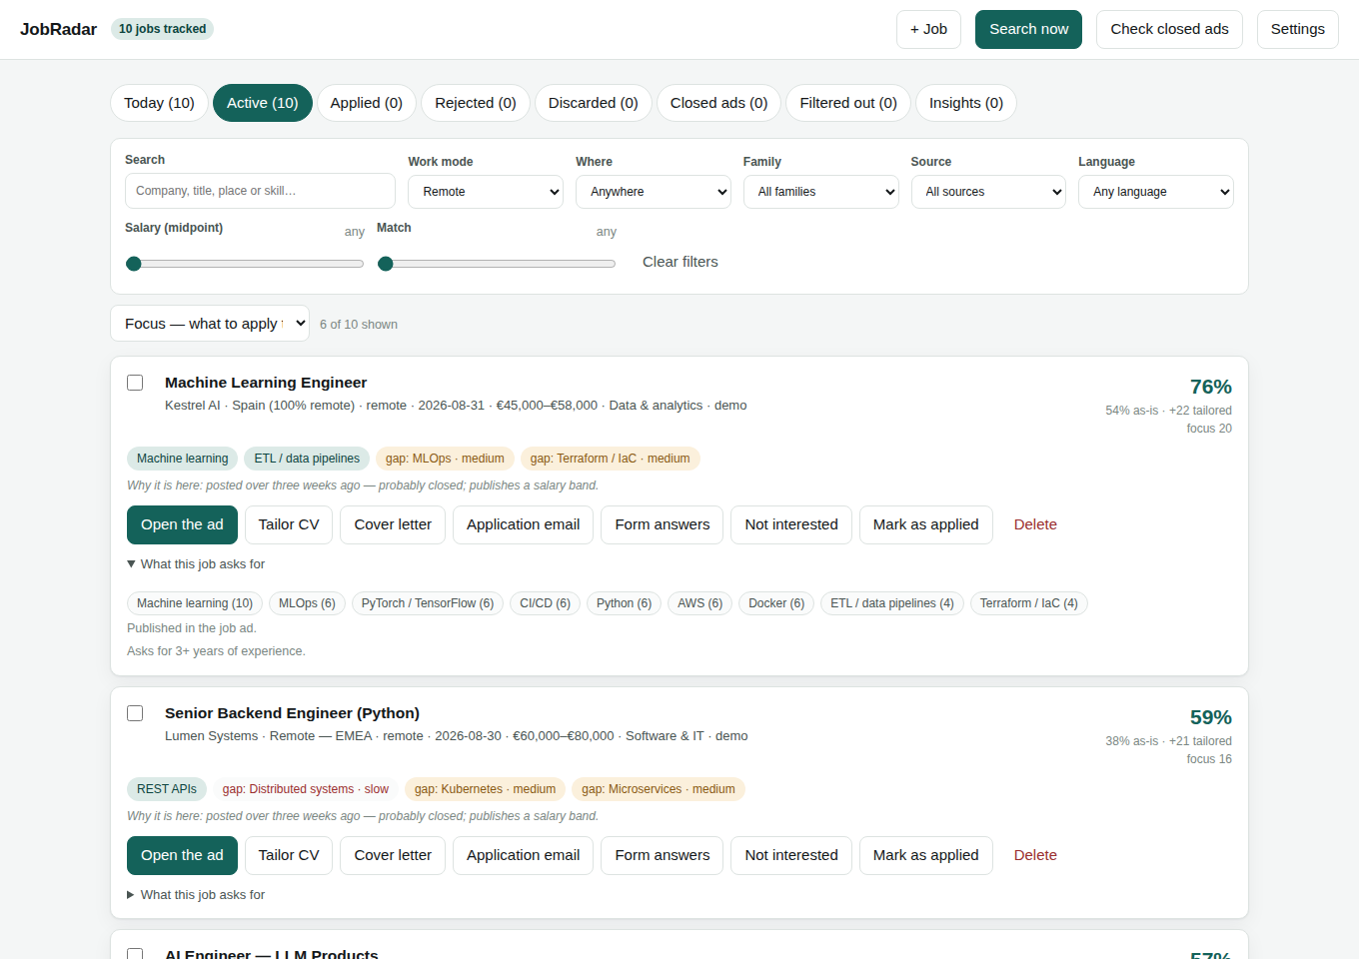Click the 'Docker (6)' requirement chip
This screenshot has width=1359, height=959.
click(x=776, y=603)
